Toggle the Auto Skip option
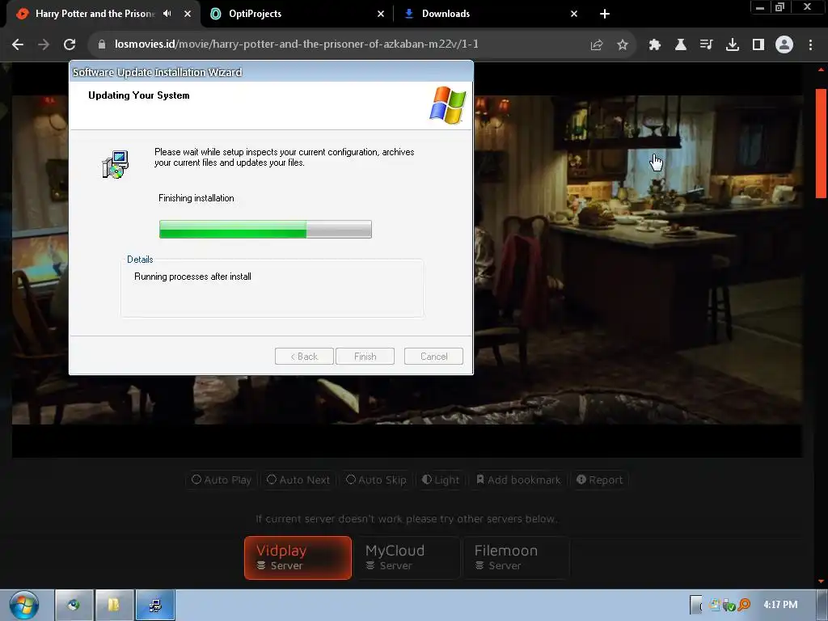The height and width of the screenshot is (621, 828). 376,480
